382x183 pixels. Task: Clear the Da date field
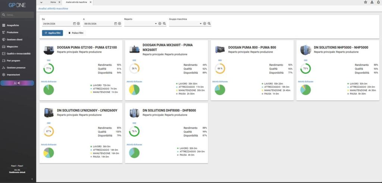[x=78, y=23]
